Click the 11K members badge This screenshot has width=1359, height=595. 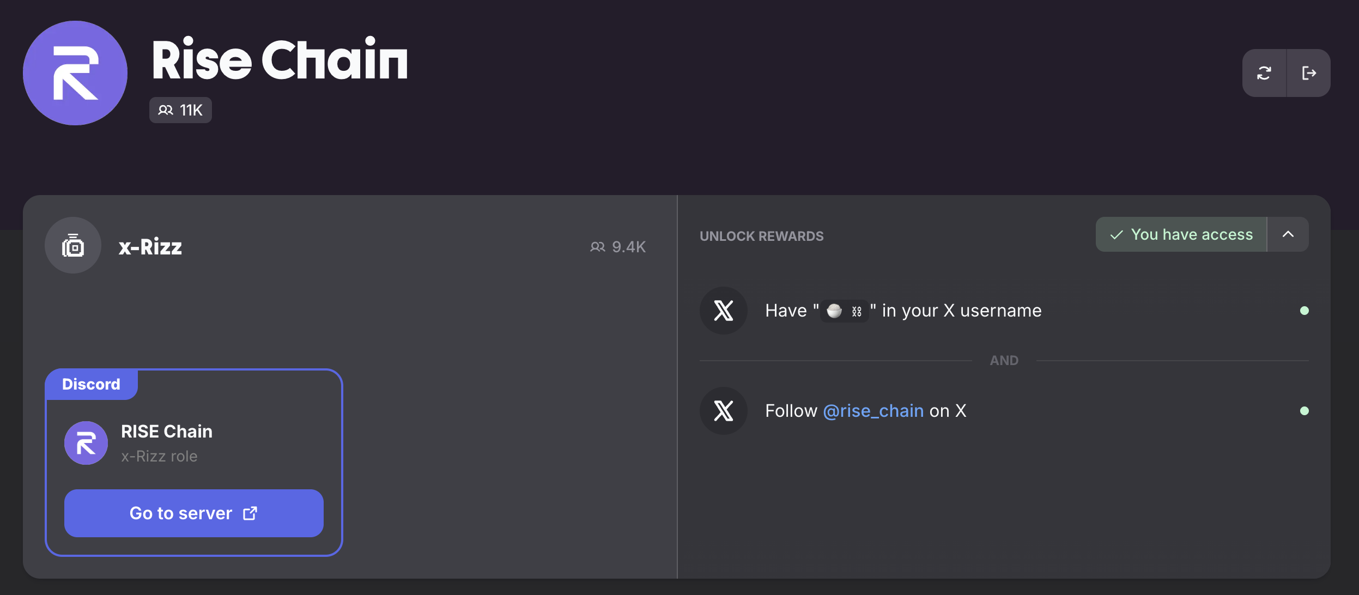coord(180,110)
